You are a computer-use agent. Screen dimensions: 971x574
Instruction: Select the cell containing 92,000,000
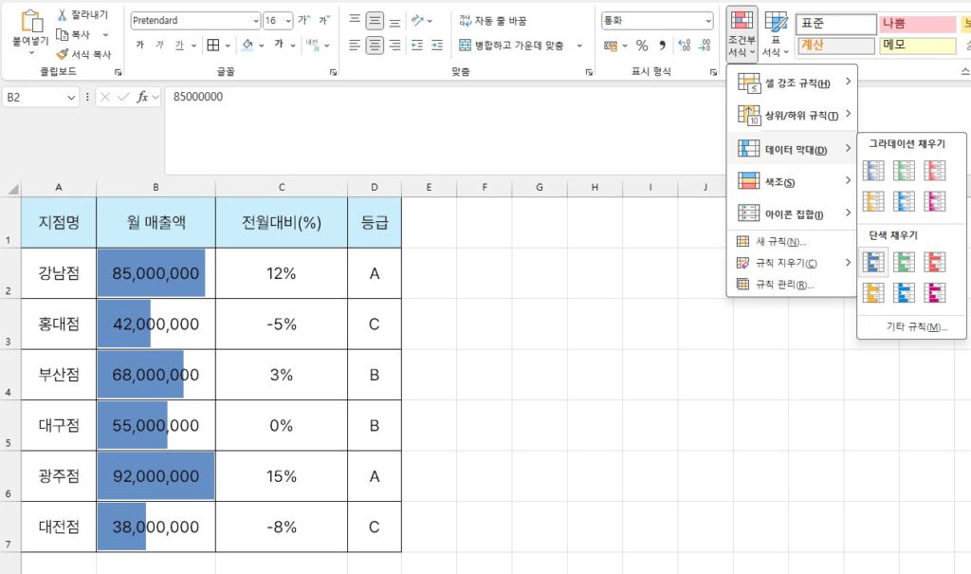point(156,476)
